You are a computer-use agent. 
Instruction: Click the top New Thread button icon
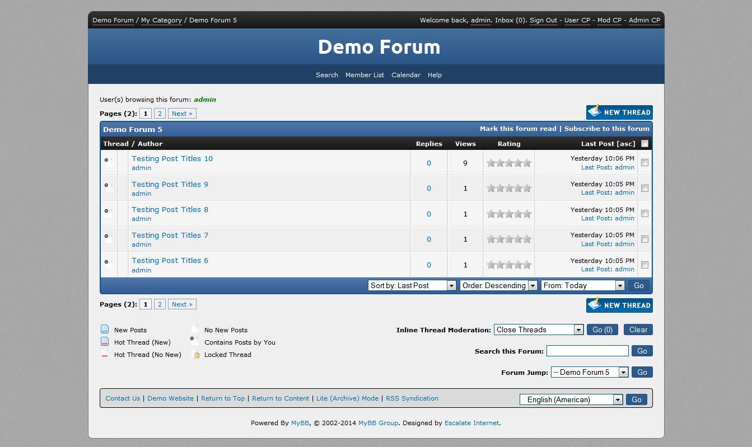click(x=595, y=112)
